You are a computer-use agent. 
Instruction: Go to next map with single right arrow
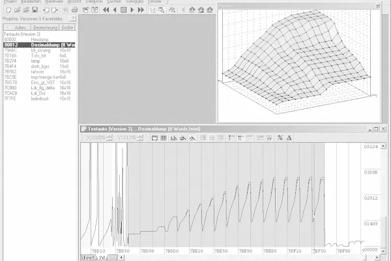(x=132, y=10)
